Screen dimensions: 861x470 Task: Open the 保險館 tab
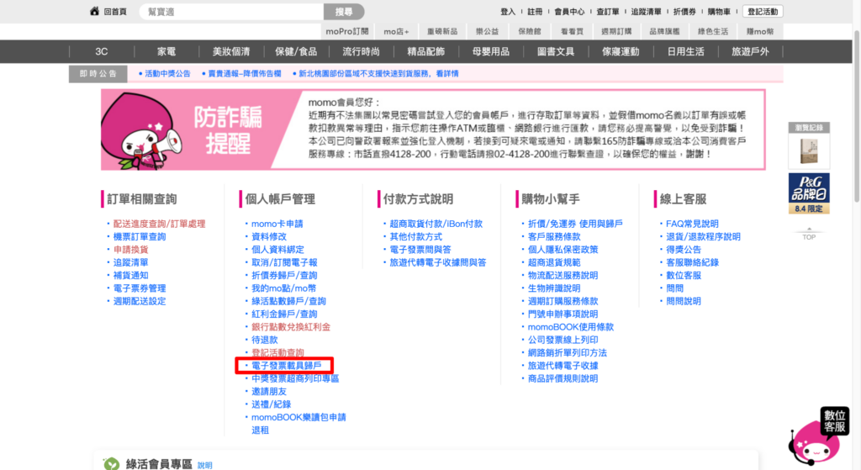pyautogui.click(x=530, y=31)
